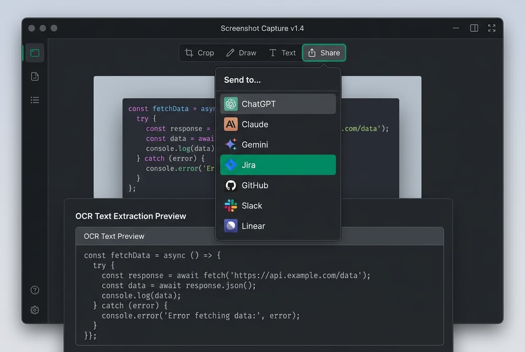525x352 pixels.
Task: Click the OCR Text Extraction Preview title
Action: (x=130, y=216)
